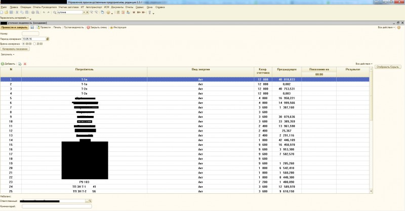Open the Документы menu
The width and height of the screenshot is (405, 211).
pyautogui.click(x=117, y=7)
